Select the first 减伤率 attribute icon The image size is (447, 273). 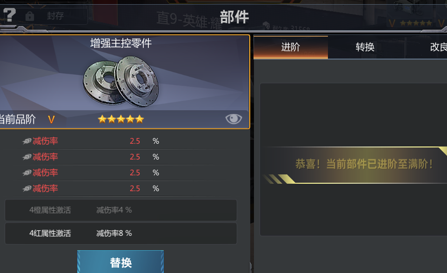[27, 141]
